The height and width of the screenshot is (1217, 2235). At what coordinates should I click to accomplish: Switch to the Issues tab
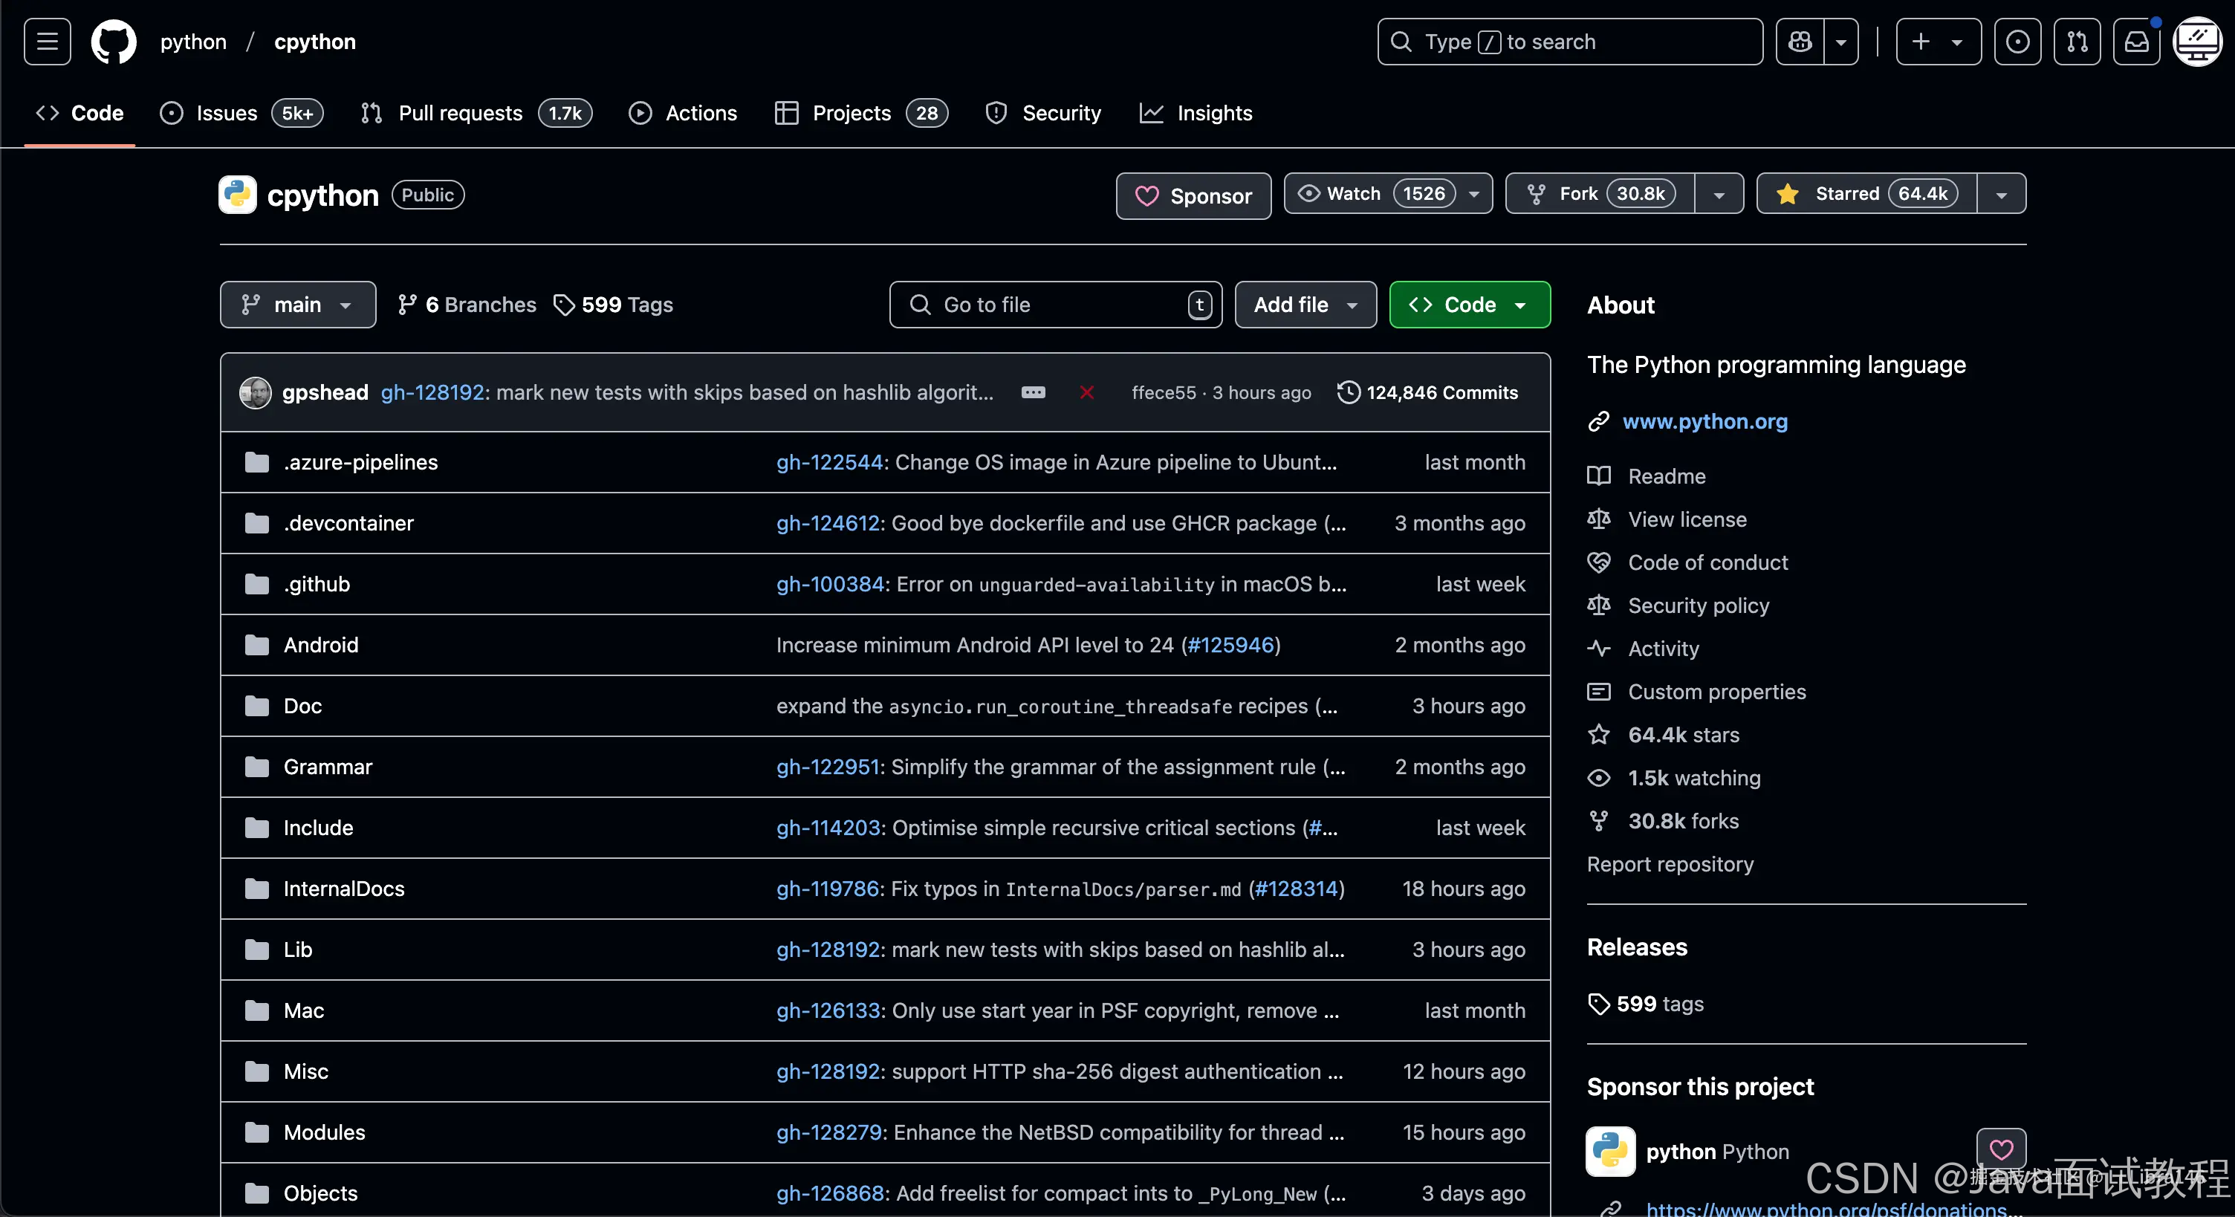click(241, 113)
